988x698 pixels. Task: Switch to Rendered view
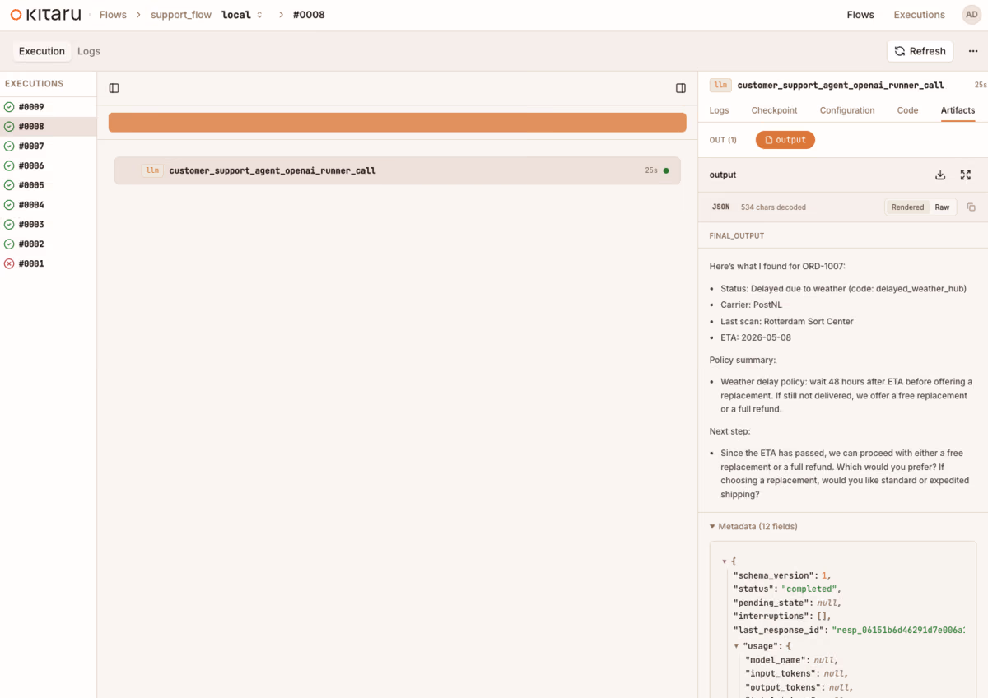pos(907,207)
